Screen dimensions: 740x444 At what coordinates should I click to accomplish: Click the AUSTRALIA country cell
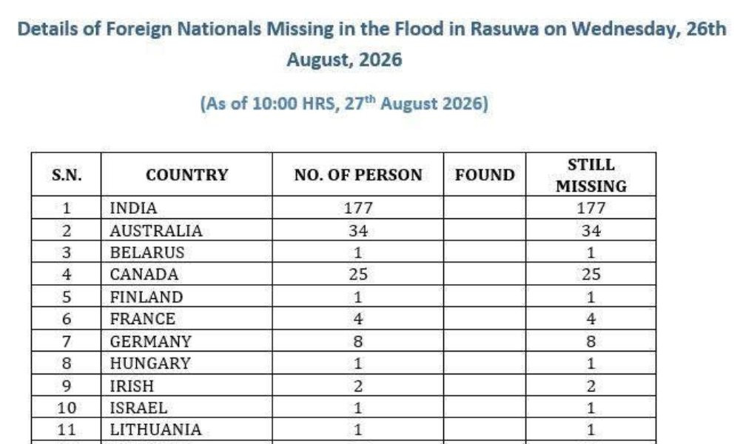(187, 230)
